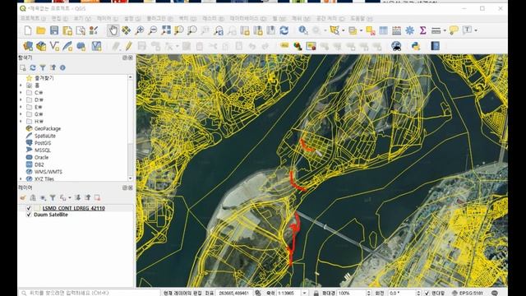
Task: Open the messages log bubble in status bar
Action: click(495, 293)
